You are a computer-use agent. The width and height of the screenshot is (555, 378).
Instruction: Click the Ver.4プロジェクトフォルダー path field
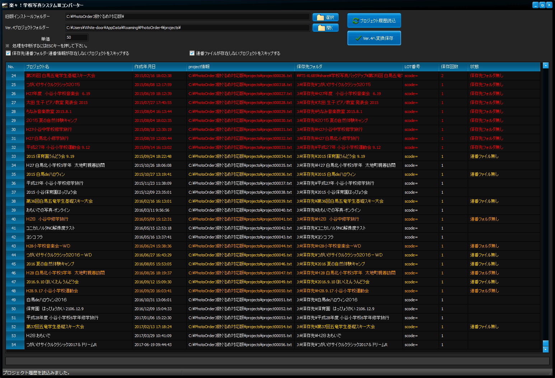point(187,28)
